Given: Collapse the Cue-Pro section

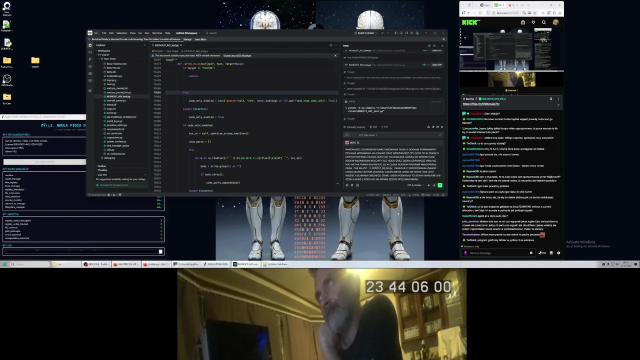Looking at the screenshot, I should point(102,175).
